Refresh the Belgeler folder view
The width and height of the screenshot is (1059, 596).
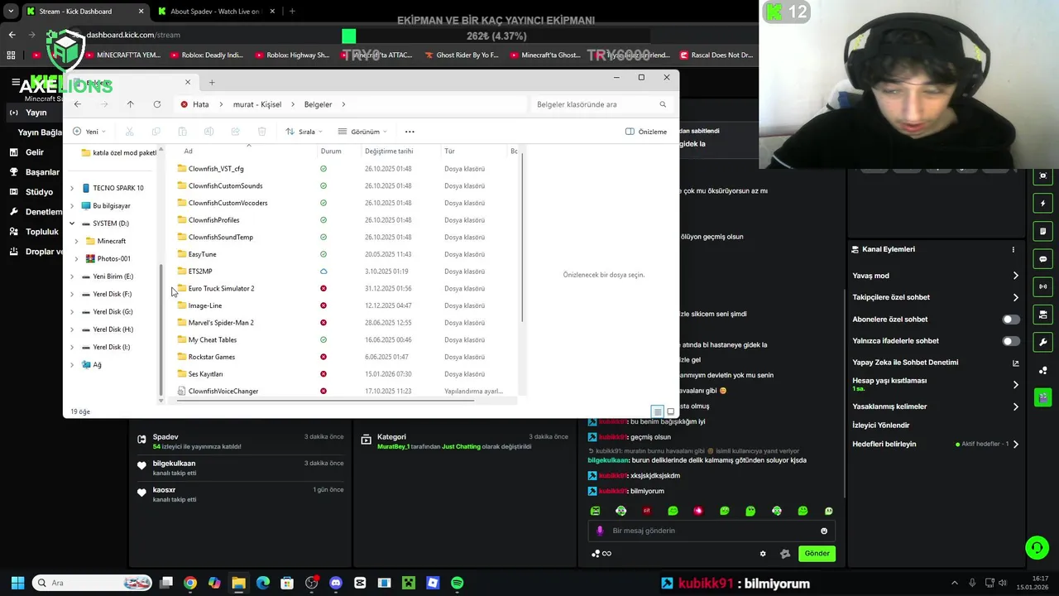pyautogui.click(x=157, y=104)
